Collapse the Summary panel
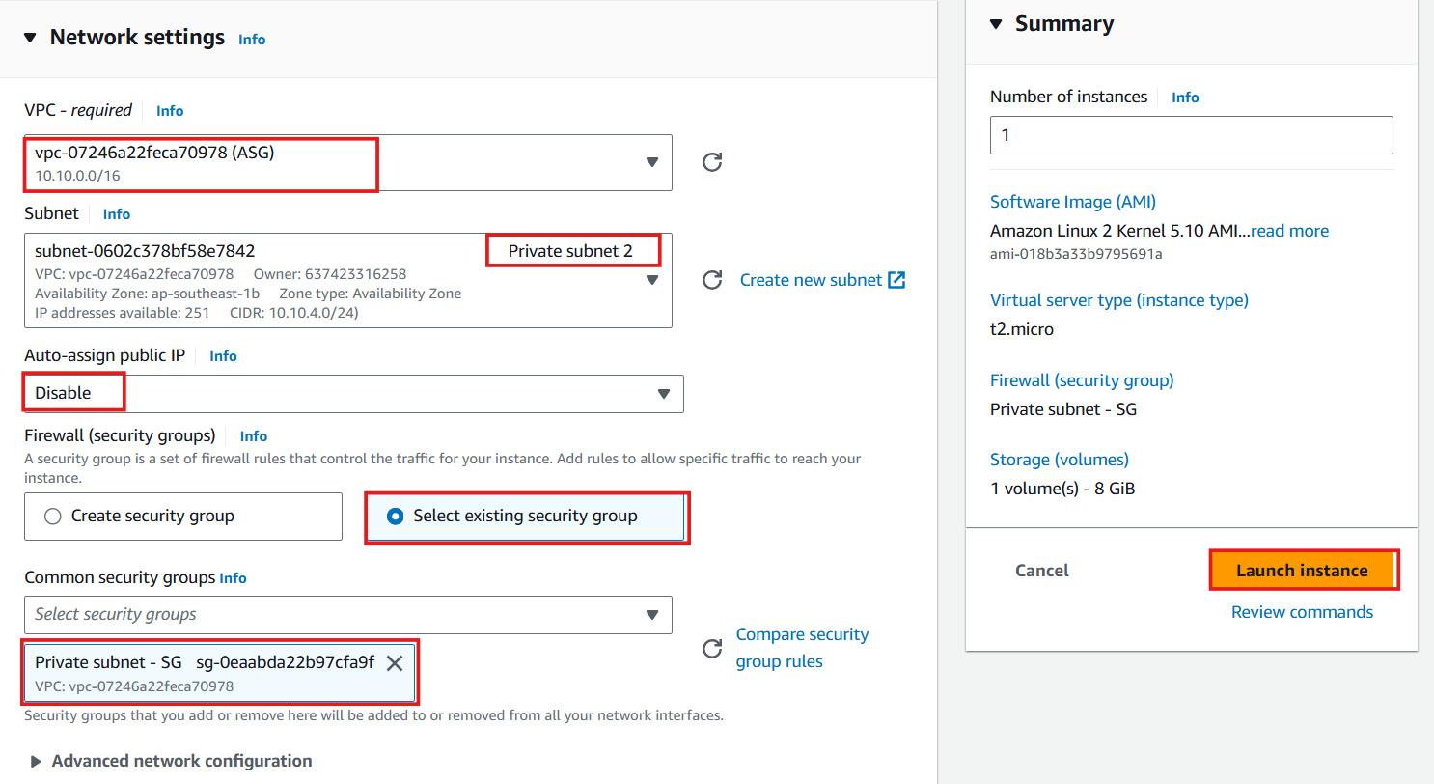1434x784 pixels. coord(997,24)
